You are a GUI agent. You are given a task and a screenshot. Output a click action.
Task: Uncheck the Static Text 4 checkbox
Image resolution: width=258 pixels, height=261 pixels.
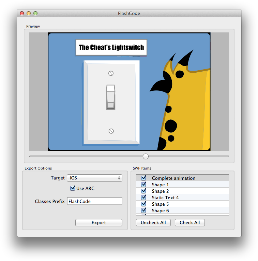[x=143, y=198]
